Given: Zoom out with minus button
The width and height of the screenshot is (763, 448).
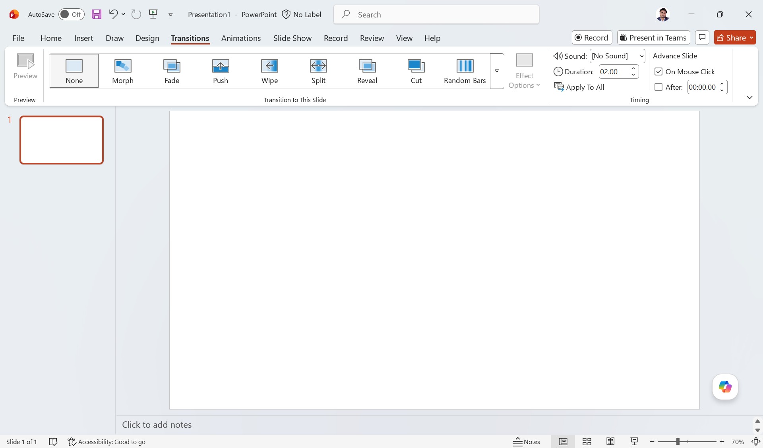Looking at the screenshot, I should 652,442.
